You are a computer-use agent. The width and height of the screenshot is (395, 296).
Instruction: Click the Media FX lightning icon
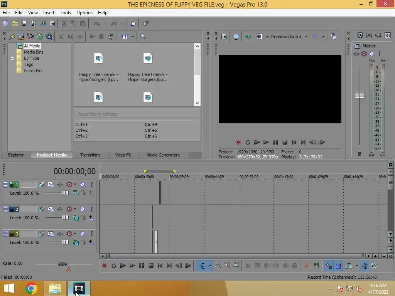click(12, 37)
